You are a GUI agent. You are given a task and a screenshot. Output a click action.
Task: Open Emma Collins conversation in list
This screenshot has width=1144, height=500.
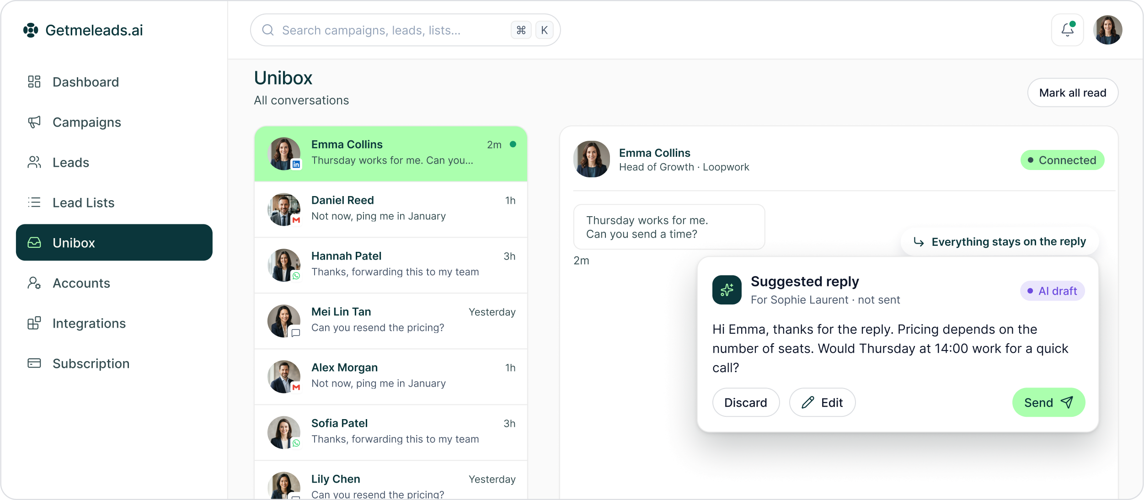pyautogui.click(x=391, y=154)
